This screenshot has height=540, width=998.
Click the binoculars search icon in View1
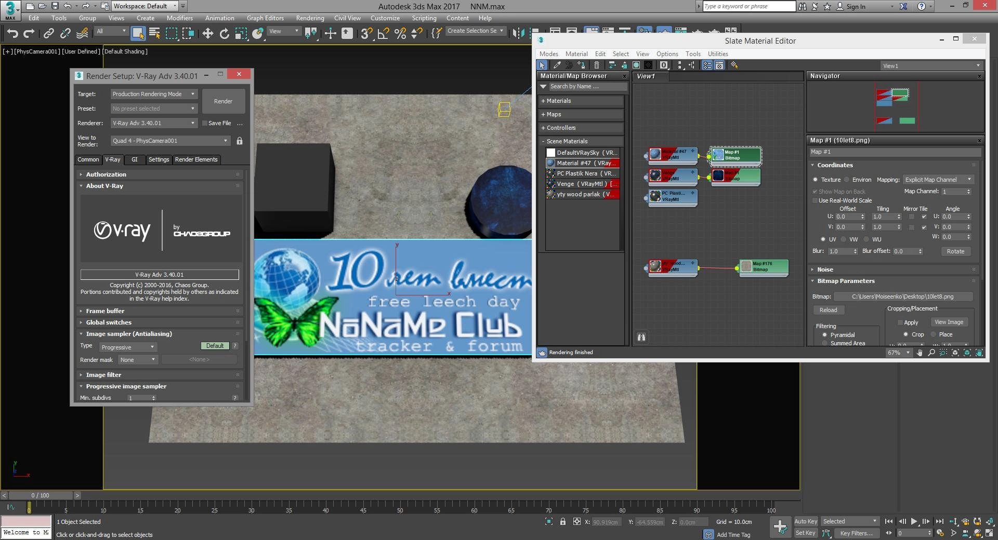click(x=641, y=337)
